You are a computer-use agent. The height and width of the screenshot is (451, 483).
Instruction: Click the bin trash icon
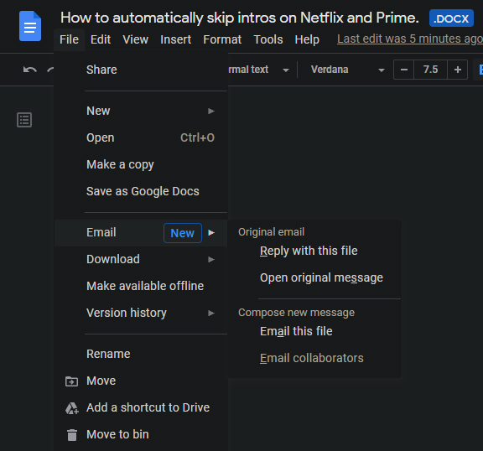pos(72,435)
